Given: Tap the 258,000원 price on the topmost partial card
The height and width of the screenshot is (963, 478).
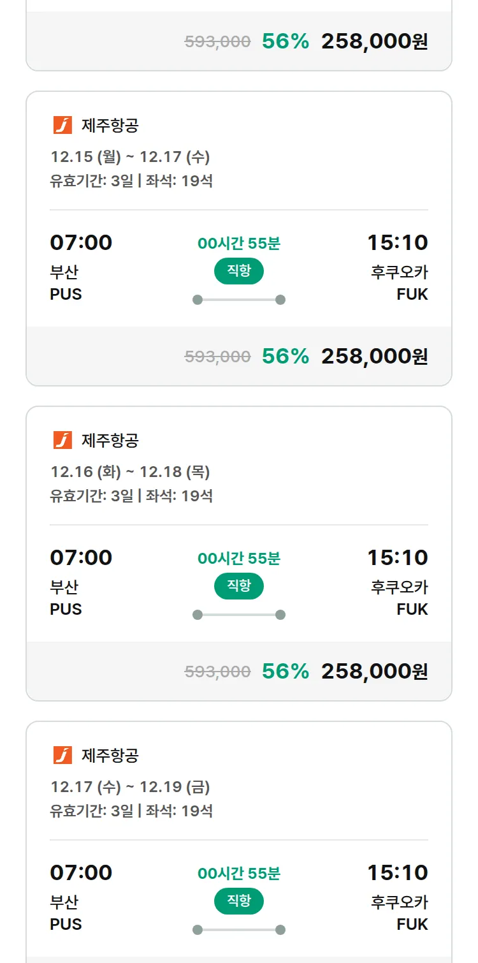Looking at the screenshot, I should pyautogui.click(x=374, y=41).
